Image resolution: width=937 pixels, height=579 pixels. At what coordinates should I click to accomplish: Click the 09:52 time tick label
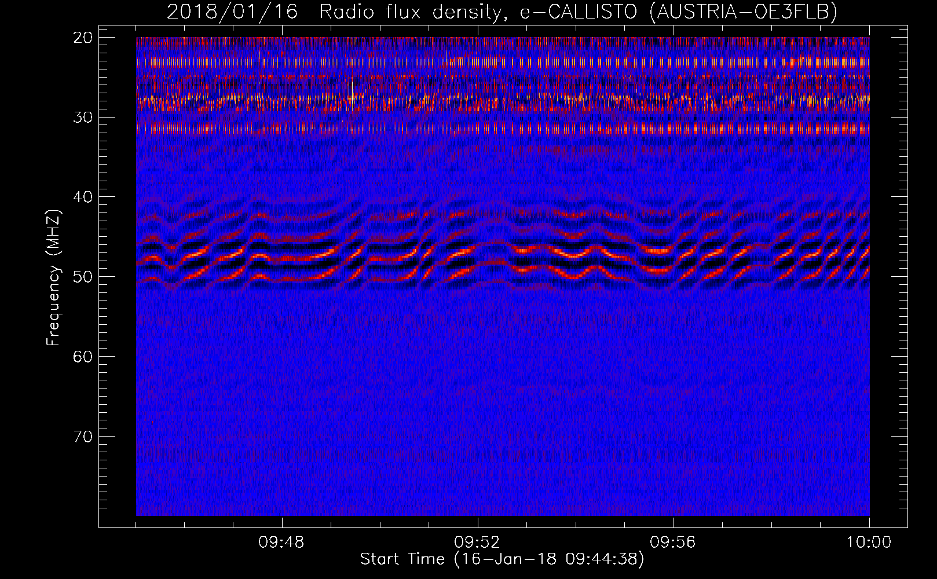pos(477,543)
